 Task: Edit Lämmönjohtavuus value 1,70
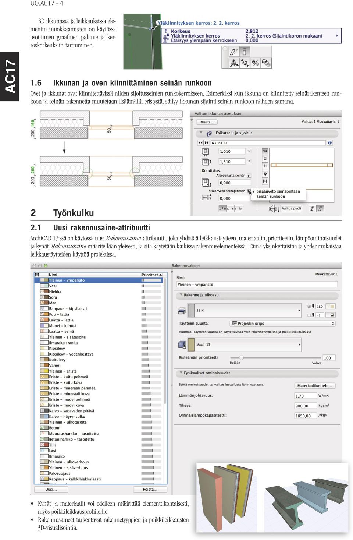pyautogui.click(x=306, y=396)
